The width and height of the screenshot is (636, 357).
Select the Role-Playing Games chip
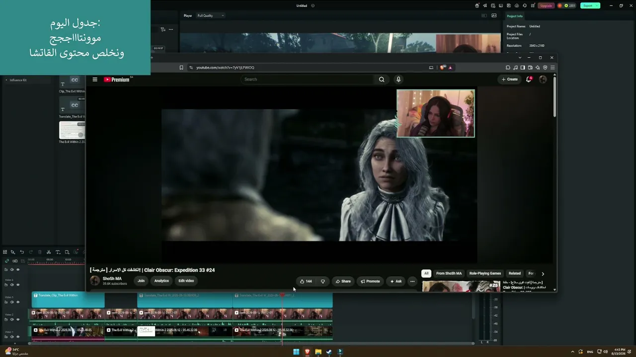click(485, 273)
